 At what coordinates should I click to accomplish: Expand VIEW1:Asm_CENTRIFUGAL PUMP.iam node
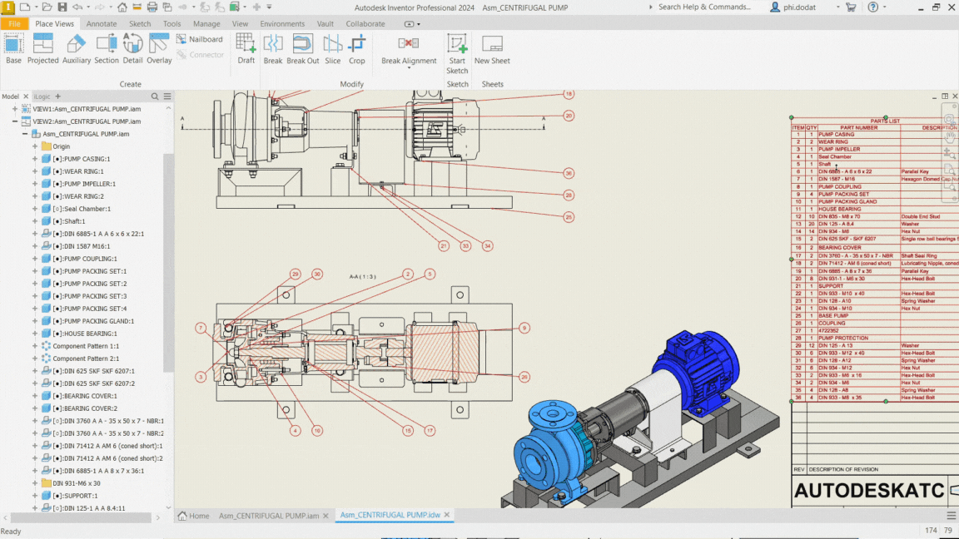point(15,109)
